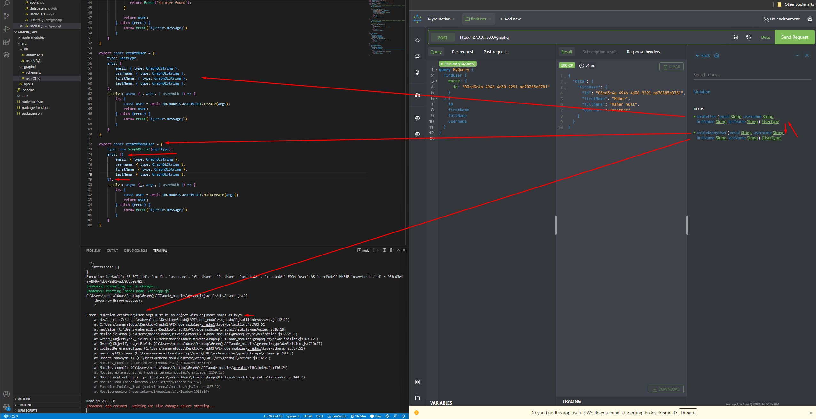
Task: Click the save/bookmark icon in Postman toolbar
Action: tap(735, 37)
